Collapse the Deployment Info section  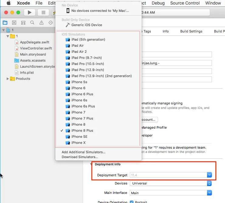pos(91,164)
